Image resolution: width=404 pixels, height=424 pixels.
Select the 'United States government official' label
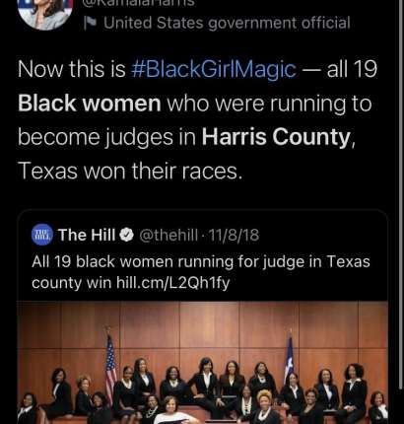point(227,23)
